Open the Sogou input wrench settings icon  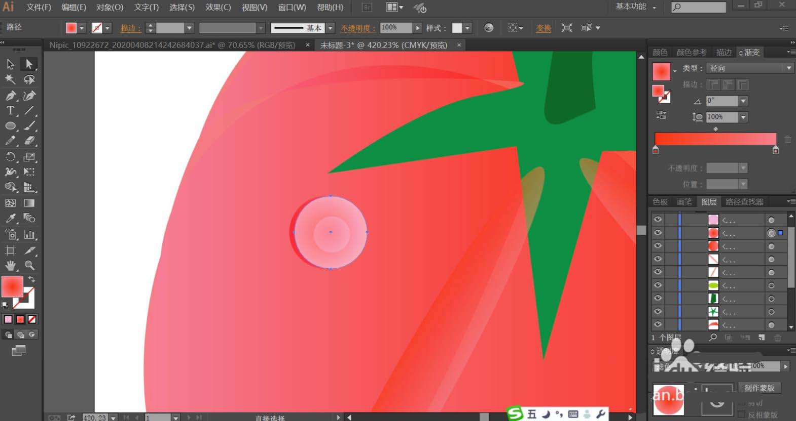click(601, 414)
